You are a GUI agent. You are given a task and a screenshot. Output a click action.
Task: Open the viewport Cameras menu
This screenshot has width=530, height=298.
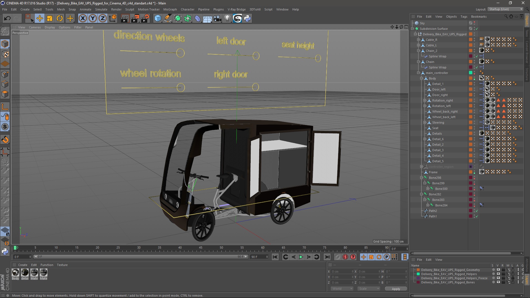[x=35, y=27]
